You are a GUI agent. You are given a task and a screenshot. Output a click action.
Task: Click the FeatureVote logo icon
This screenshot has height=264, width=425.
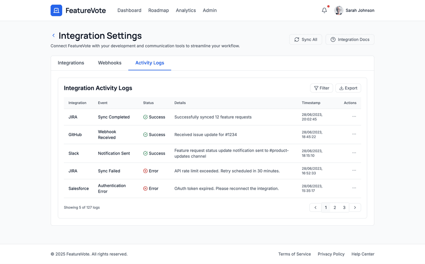[56, 11]
